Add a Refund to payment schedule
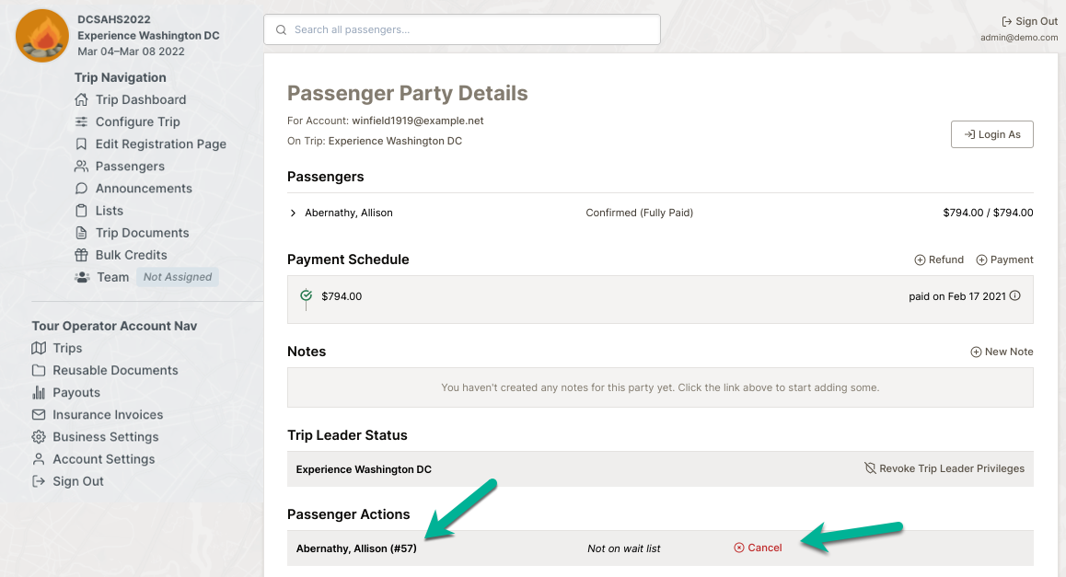 [939, 260]
